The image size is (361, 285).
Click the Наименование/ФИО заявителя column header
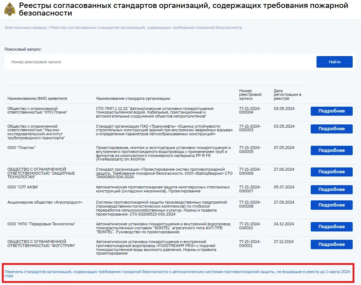(37, 98)
